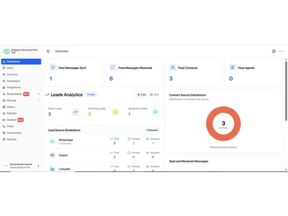Click the Total Leads trend icon
Image resolution: width=288 pixels, height=216 pixels.
(x=75, y=112)
